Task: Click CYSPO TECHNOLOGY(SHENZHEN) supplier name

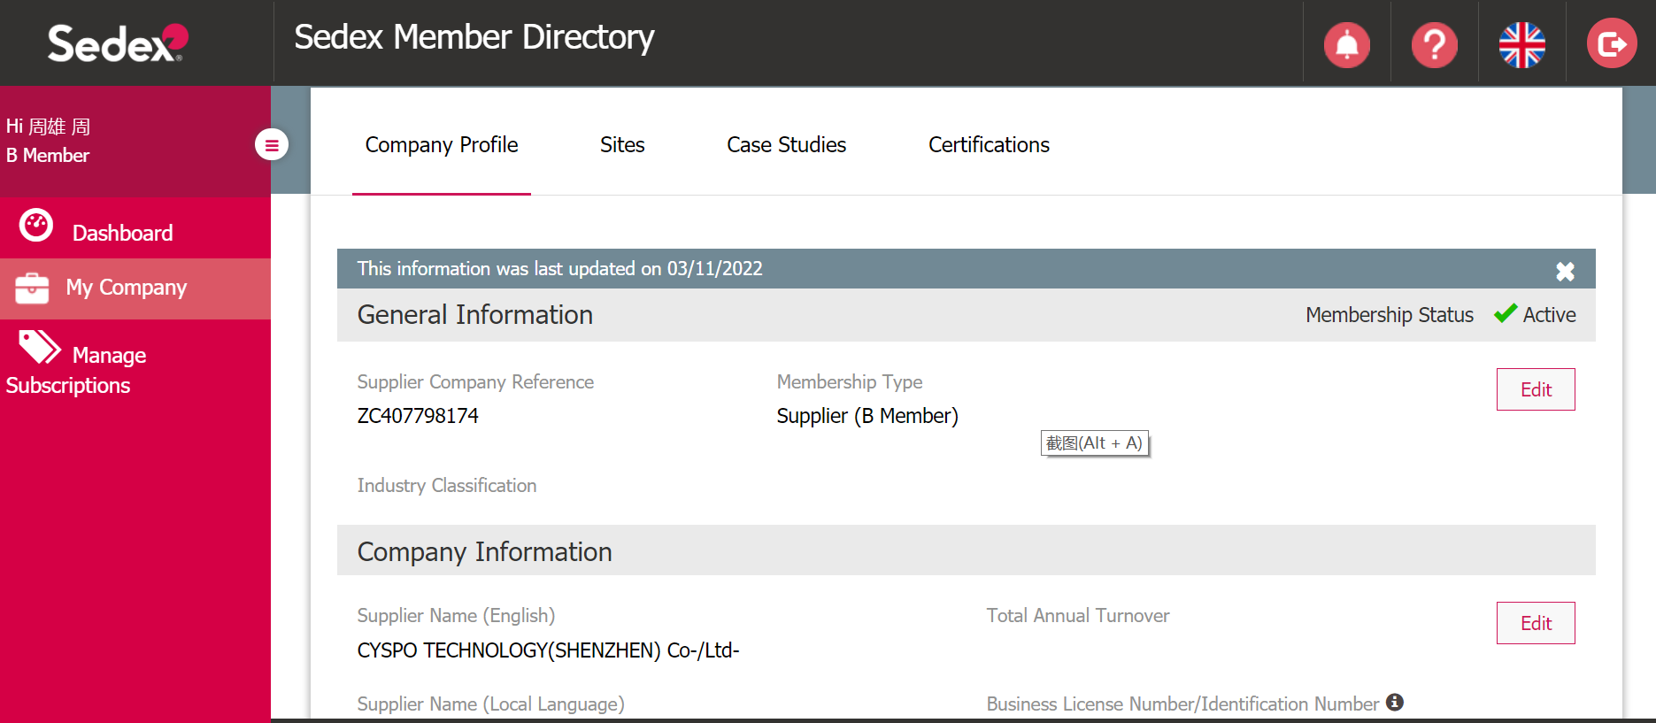Action: tap(548, 650)
